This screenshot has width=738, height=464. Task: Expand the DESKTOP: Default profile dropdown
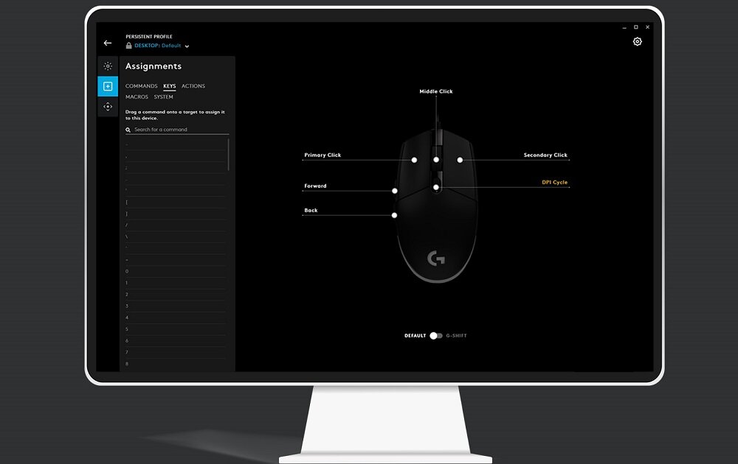(x=187, y=46)
